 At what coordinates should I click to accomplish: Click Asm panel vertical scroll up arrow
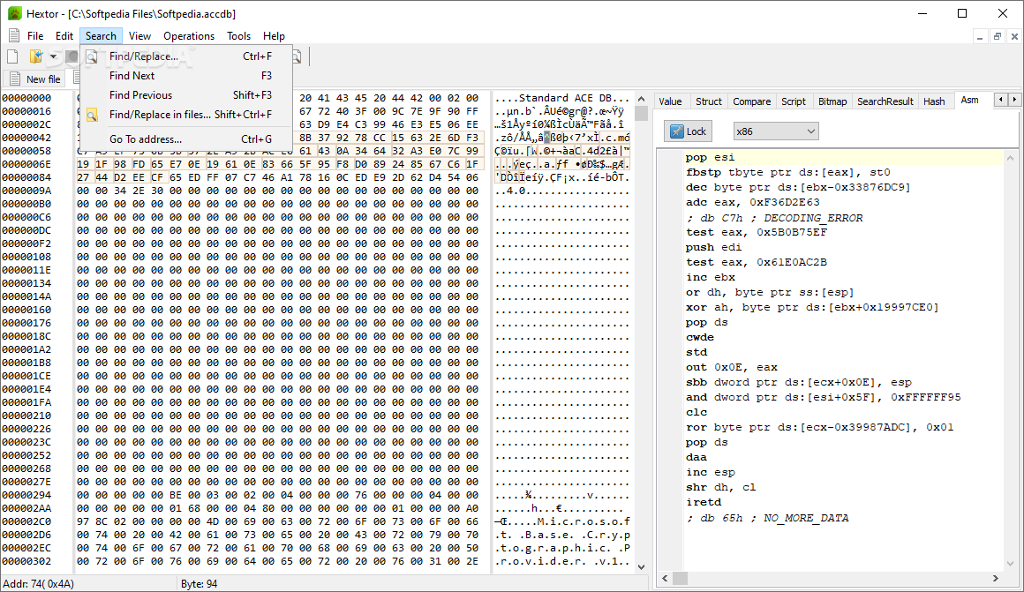[x=1010, y=157]
